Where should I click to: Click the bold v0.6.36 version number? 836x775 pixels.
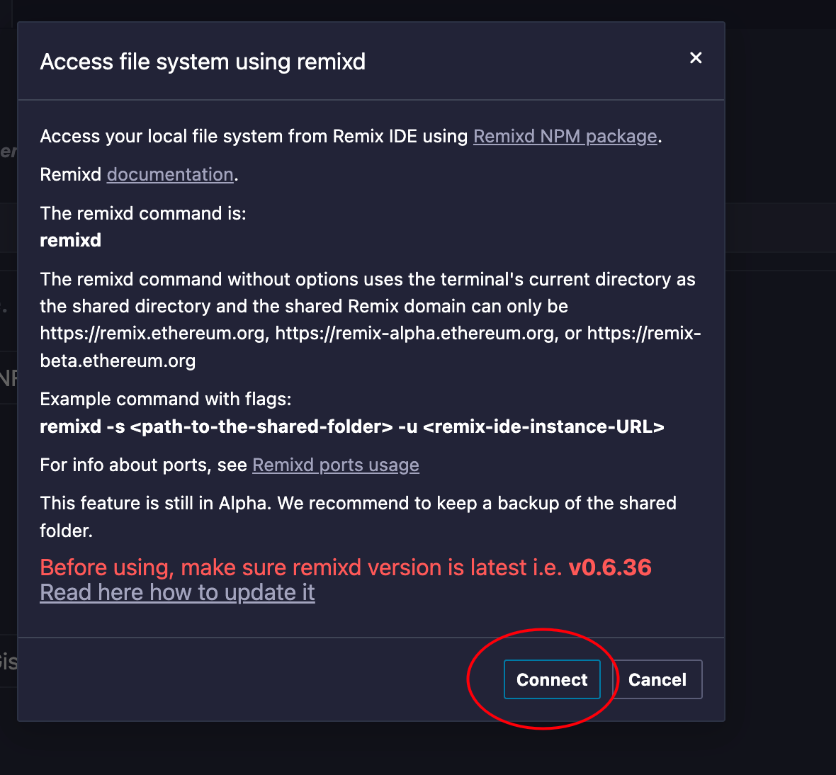pyautogui.click(x=610, y=567)
